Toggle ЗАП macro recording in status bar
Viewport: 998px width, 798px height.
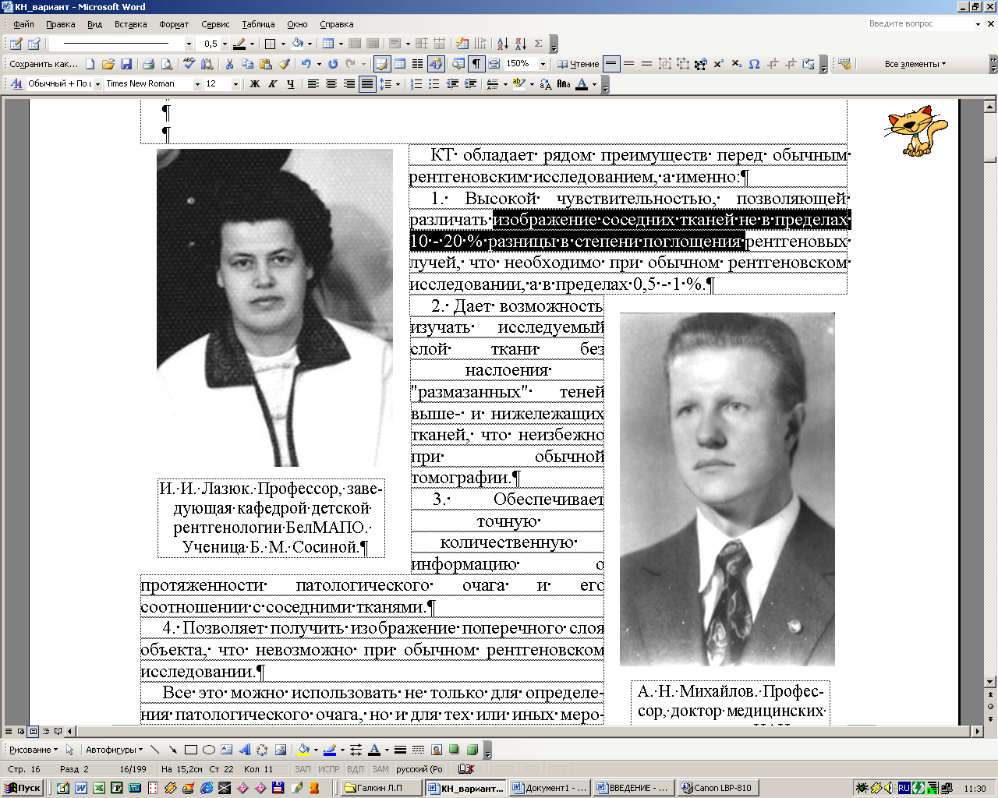click(303, 769)
